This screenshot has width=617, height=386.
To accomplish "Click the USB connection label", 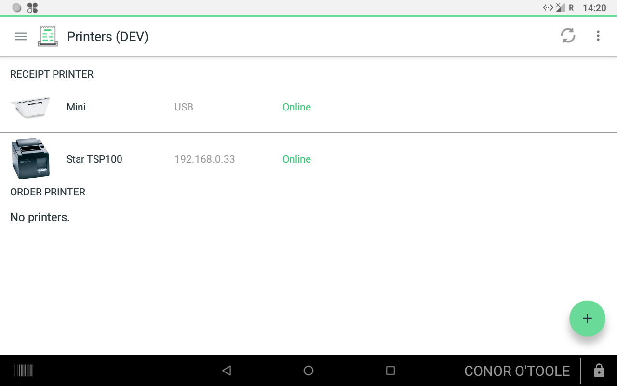I will [184, 107].
